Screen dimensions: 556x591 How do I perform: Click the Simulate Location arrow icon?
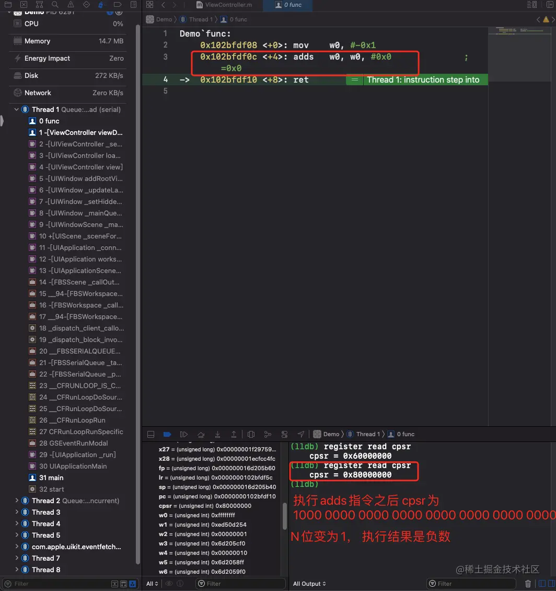coord(300,434)
